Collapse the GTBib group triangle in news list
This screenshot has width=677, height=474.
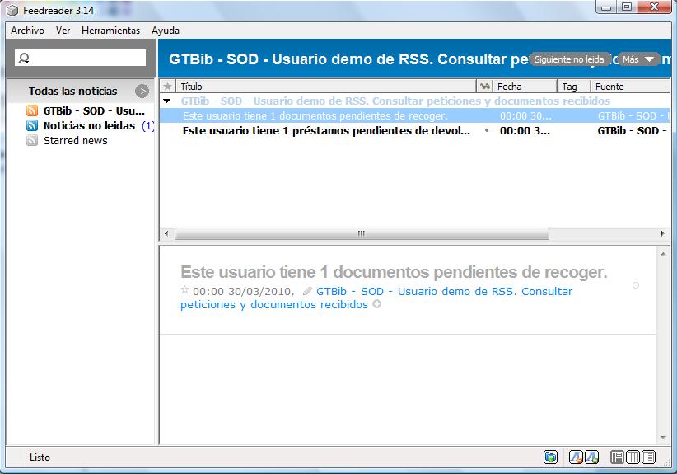[166, 101]
